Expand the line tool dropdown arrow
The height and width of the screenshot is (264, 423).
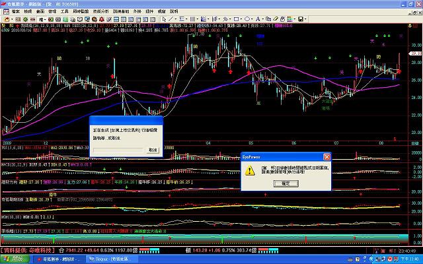click(175, 19)
